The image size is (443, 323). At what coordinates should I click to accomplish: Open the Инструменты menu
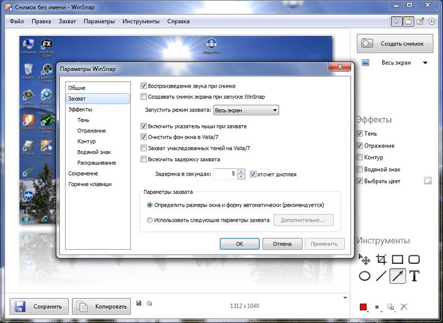(141, 22)
